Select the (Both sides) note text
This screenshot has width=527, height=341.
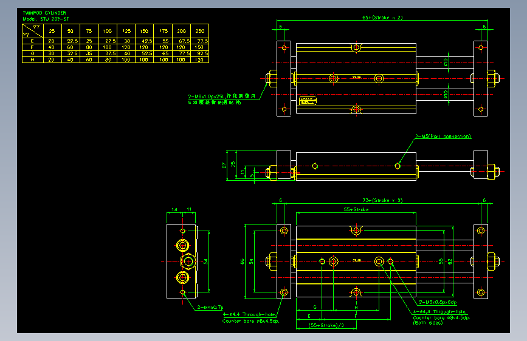pyautogui.click(x=428, y=323)
